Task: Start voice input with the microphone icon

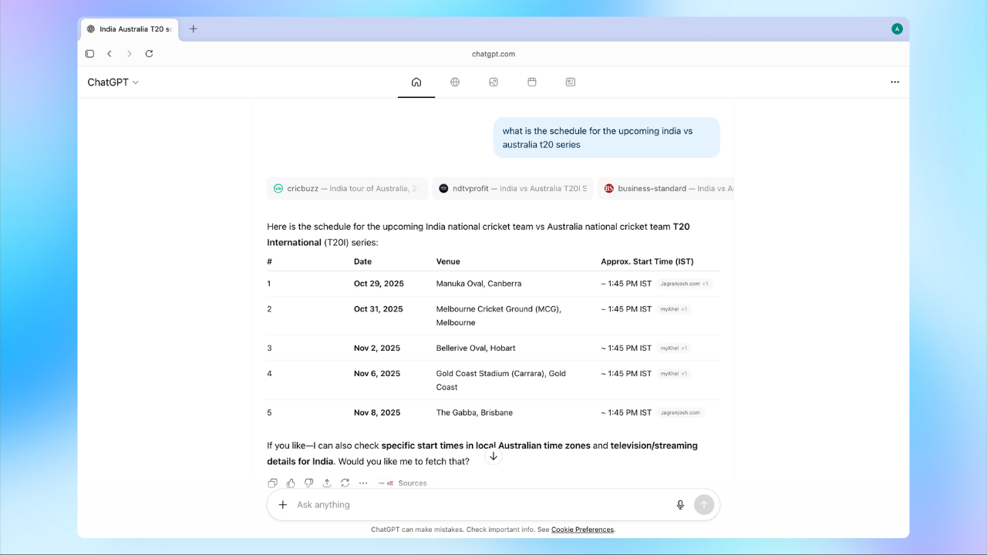Action: pyautogui.click(x=680, y=505)
